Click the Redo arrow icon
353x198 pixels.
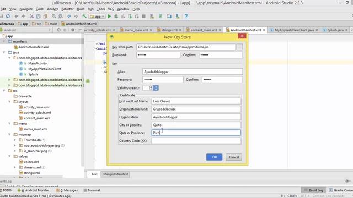click(23, 16)
